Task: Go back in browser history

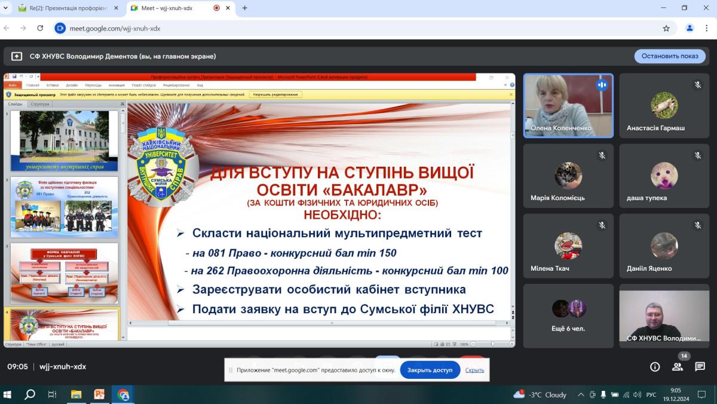Action: tap(7, 28)
